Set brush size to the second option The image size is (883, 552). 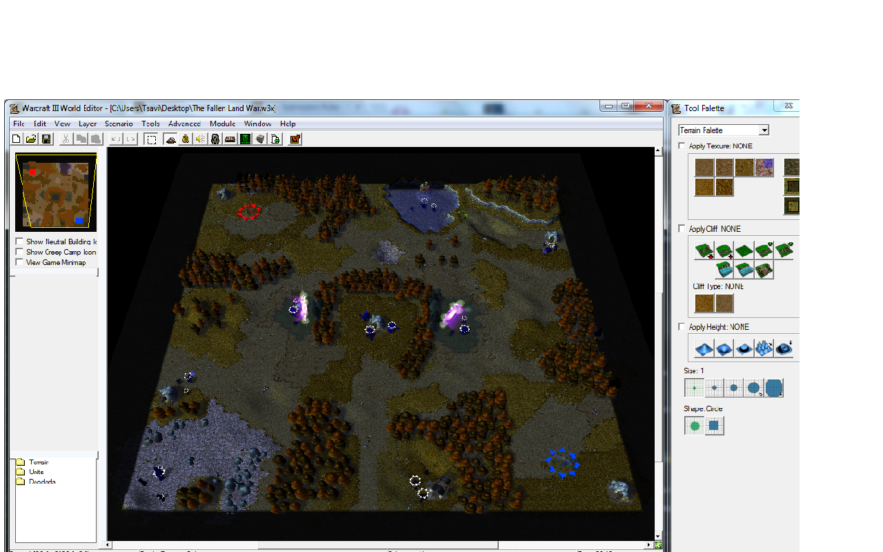tap(714, 388)
